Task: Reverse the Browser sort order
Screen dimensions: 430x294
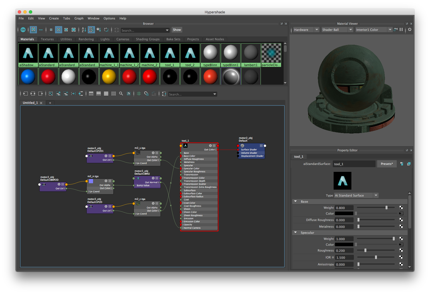Action: [106, 30]
